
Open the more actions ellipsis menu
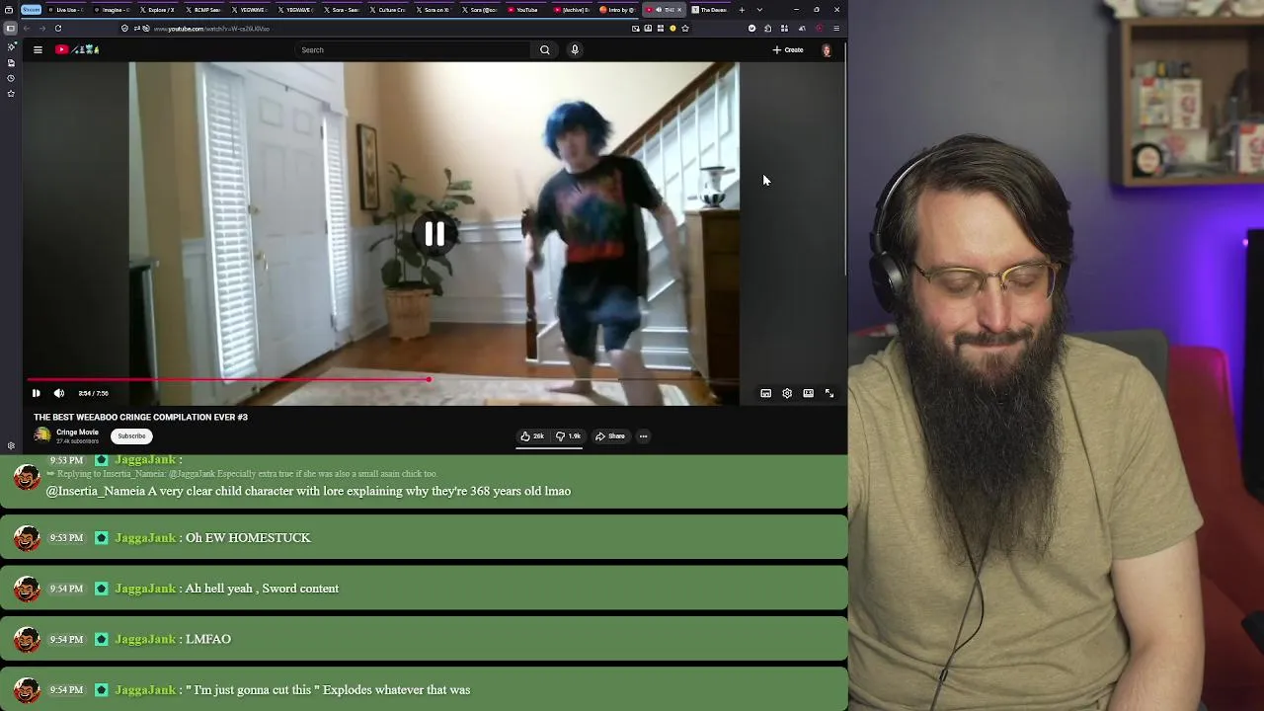pyautogui.click(x=643, y=435)
